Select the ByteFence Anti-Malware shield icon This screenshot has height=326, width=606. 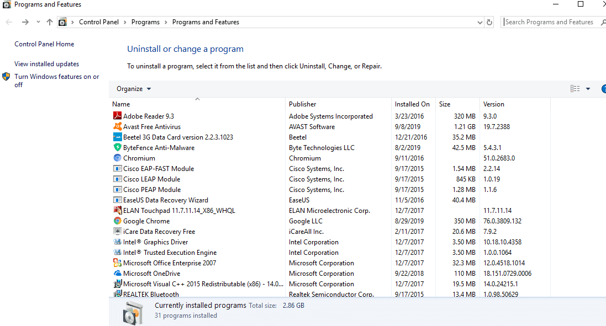(117, 147)
